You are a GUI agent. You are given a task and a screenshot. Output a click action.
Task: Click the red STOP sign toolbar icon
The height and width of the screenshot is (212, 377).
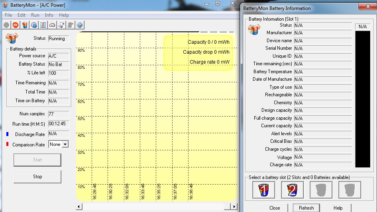[16, 25]
